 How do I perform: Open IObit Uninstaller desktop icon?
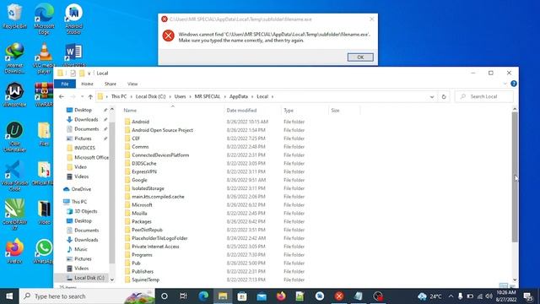(x=14, y=137)
